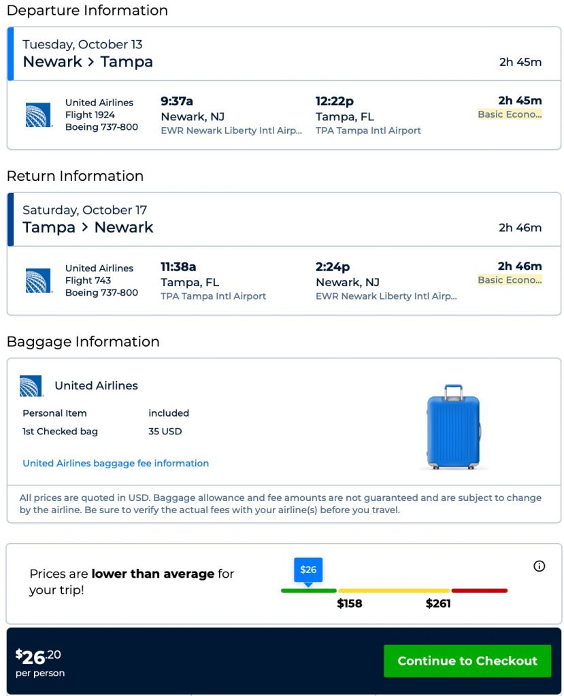Click EWR Newark Liberty departure airport text
The image size is (564, 696).
pos(231,130)
